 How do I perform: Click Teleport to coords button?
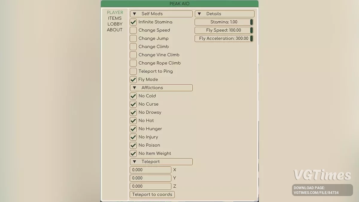click(x=152, y=195)
